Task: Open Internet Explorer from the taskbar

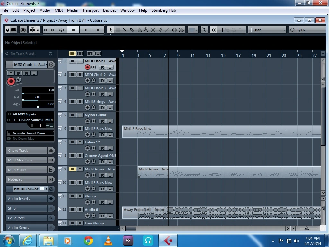Action: 28,241
